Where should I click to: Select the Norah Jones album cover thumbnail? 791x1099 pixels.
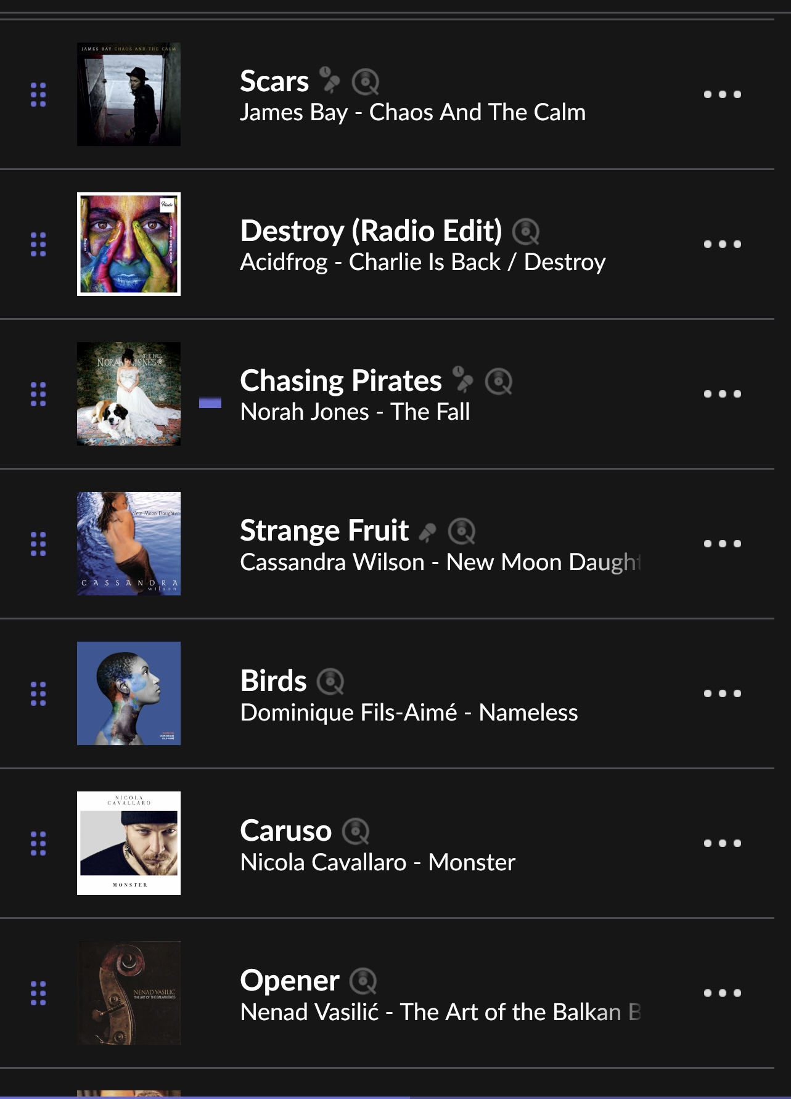129,394
